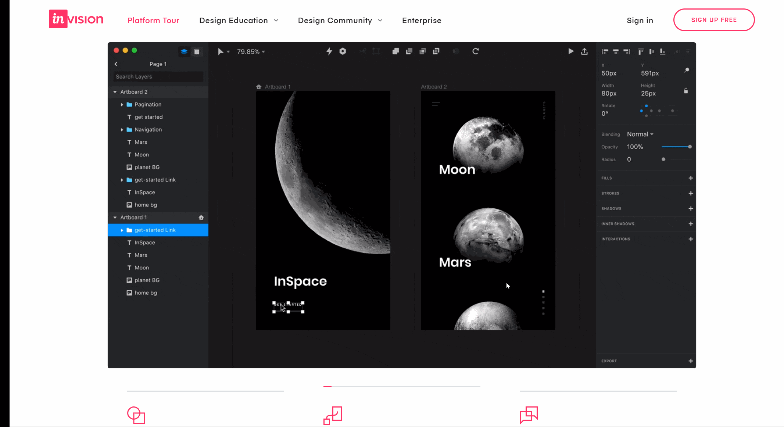Drag the Opacity slider
The image size is (784, 427).
689,146
